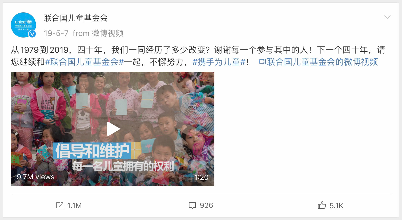Viewport: 402px width, 220px height.
Task: Open the video thumbnail of children holding cards
Action: 113,129
